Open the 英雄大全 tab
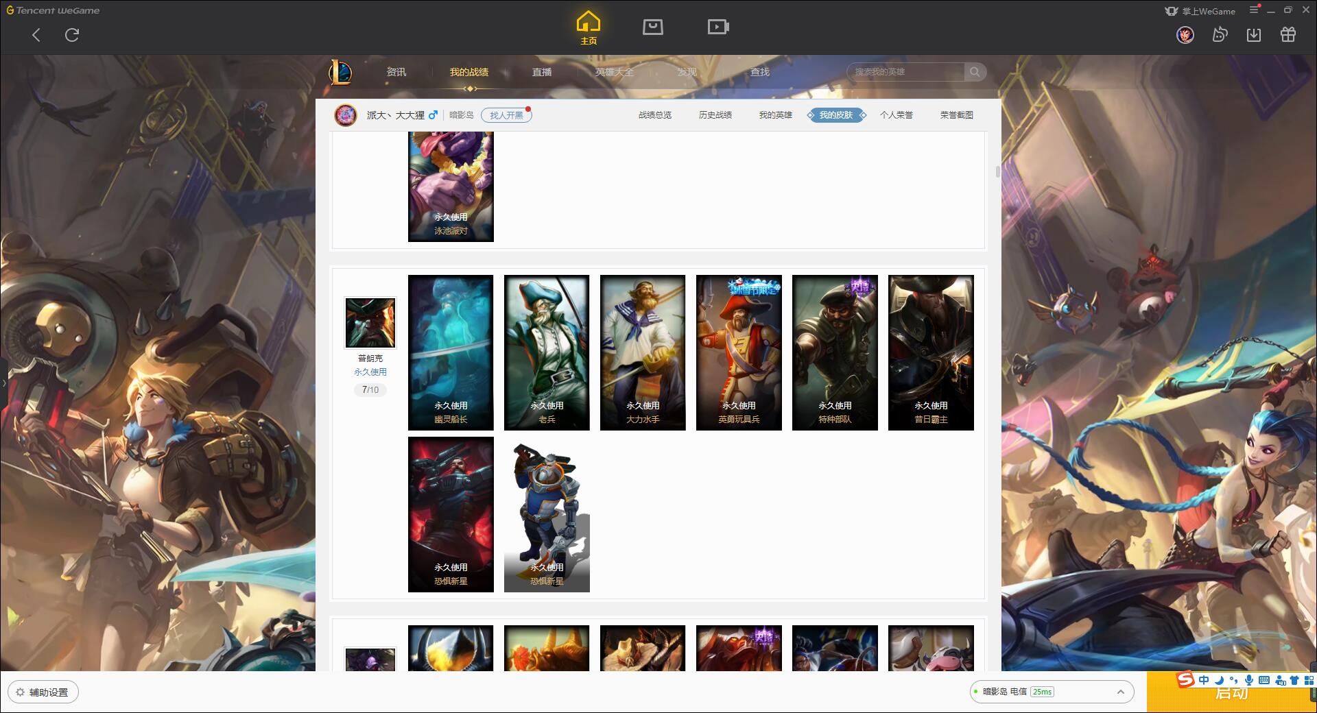 (615, 72)
